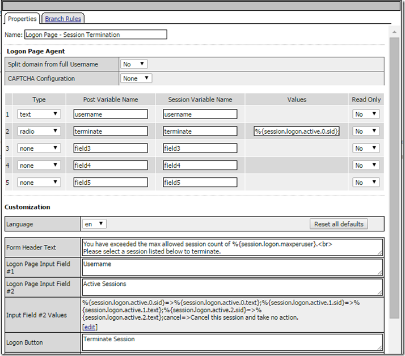Open row 3 Type dropdown

39,149
